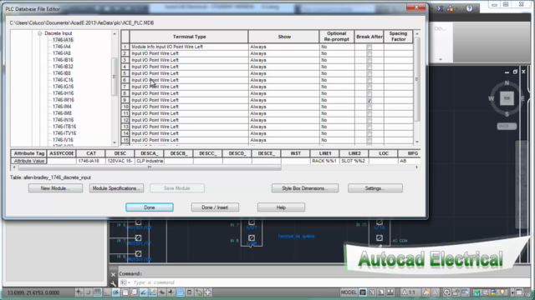The width and height of the screenshot is (535, 300).
Task: Collapse Discrete Input tree node
Action: (x=40, y=33)
